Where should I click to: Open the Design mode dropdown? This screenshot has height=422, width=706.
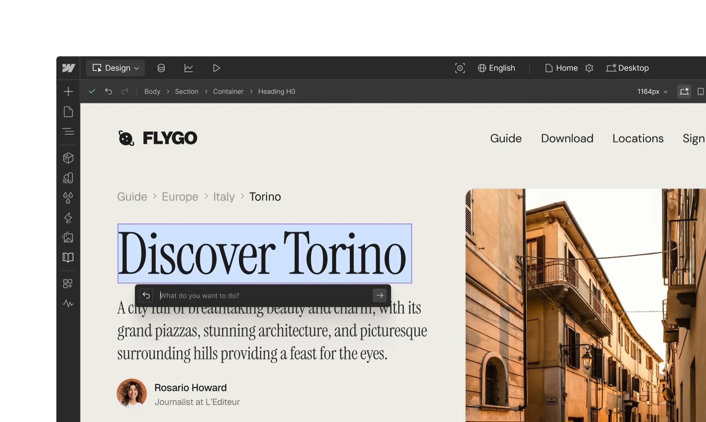click(115, 68)
